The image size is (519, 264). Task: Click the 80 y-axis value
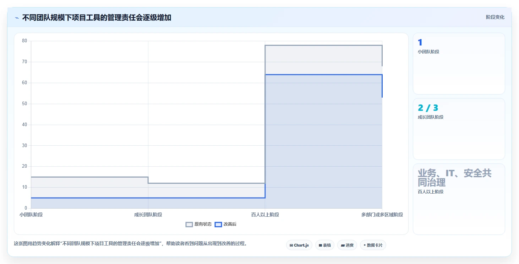click(x=24, y=41)
